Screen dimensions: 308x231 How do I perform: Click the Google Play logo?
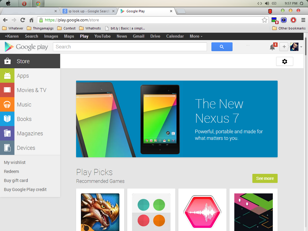tap(26, 47)
